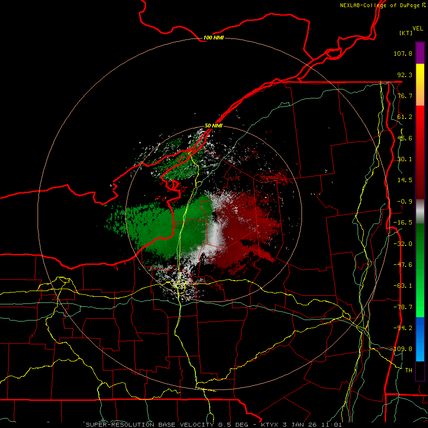
Task: Select the -94.2 legend value
Action: 403,328
